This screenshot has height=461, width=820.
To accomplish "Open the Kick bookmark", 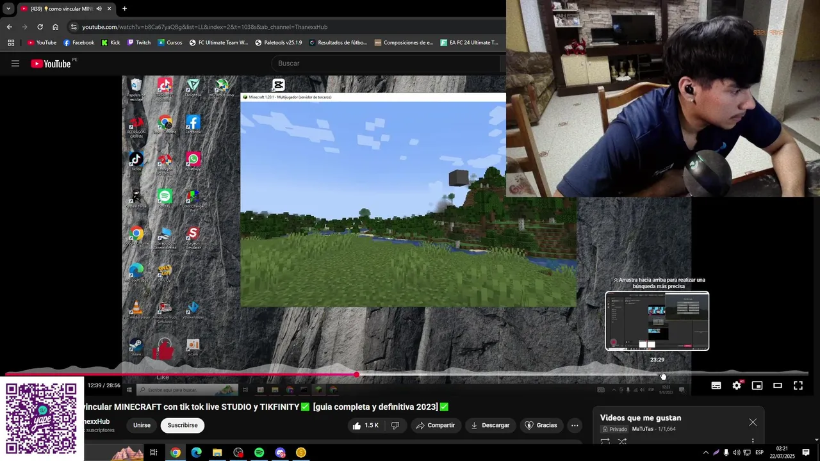I will pos(110,43).
